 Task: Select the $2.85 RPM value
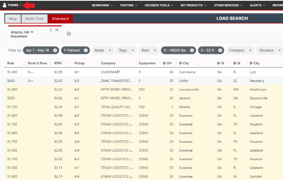58,72
